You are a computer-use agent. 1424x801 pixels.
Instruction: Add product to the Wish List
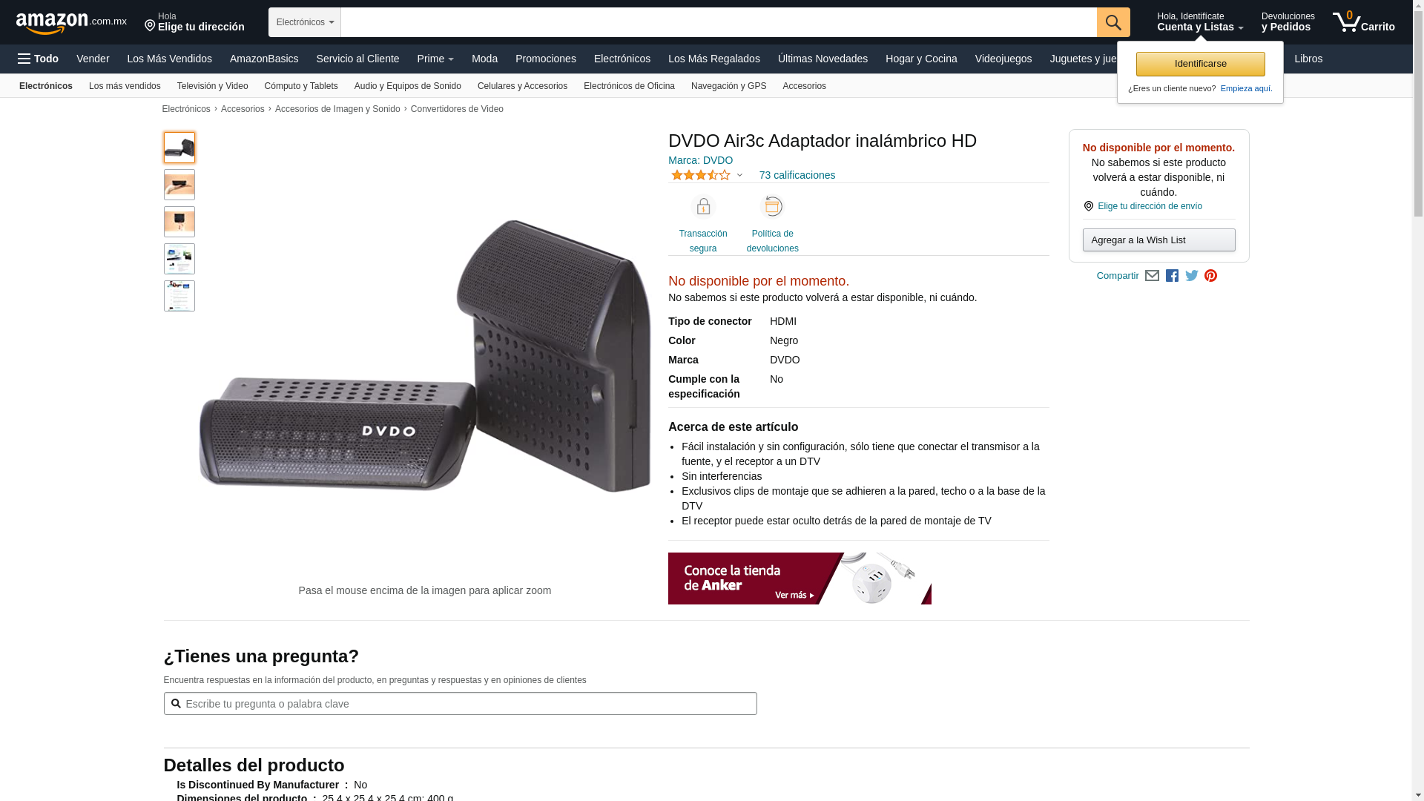click(x=1158, y=240)
